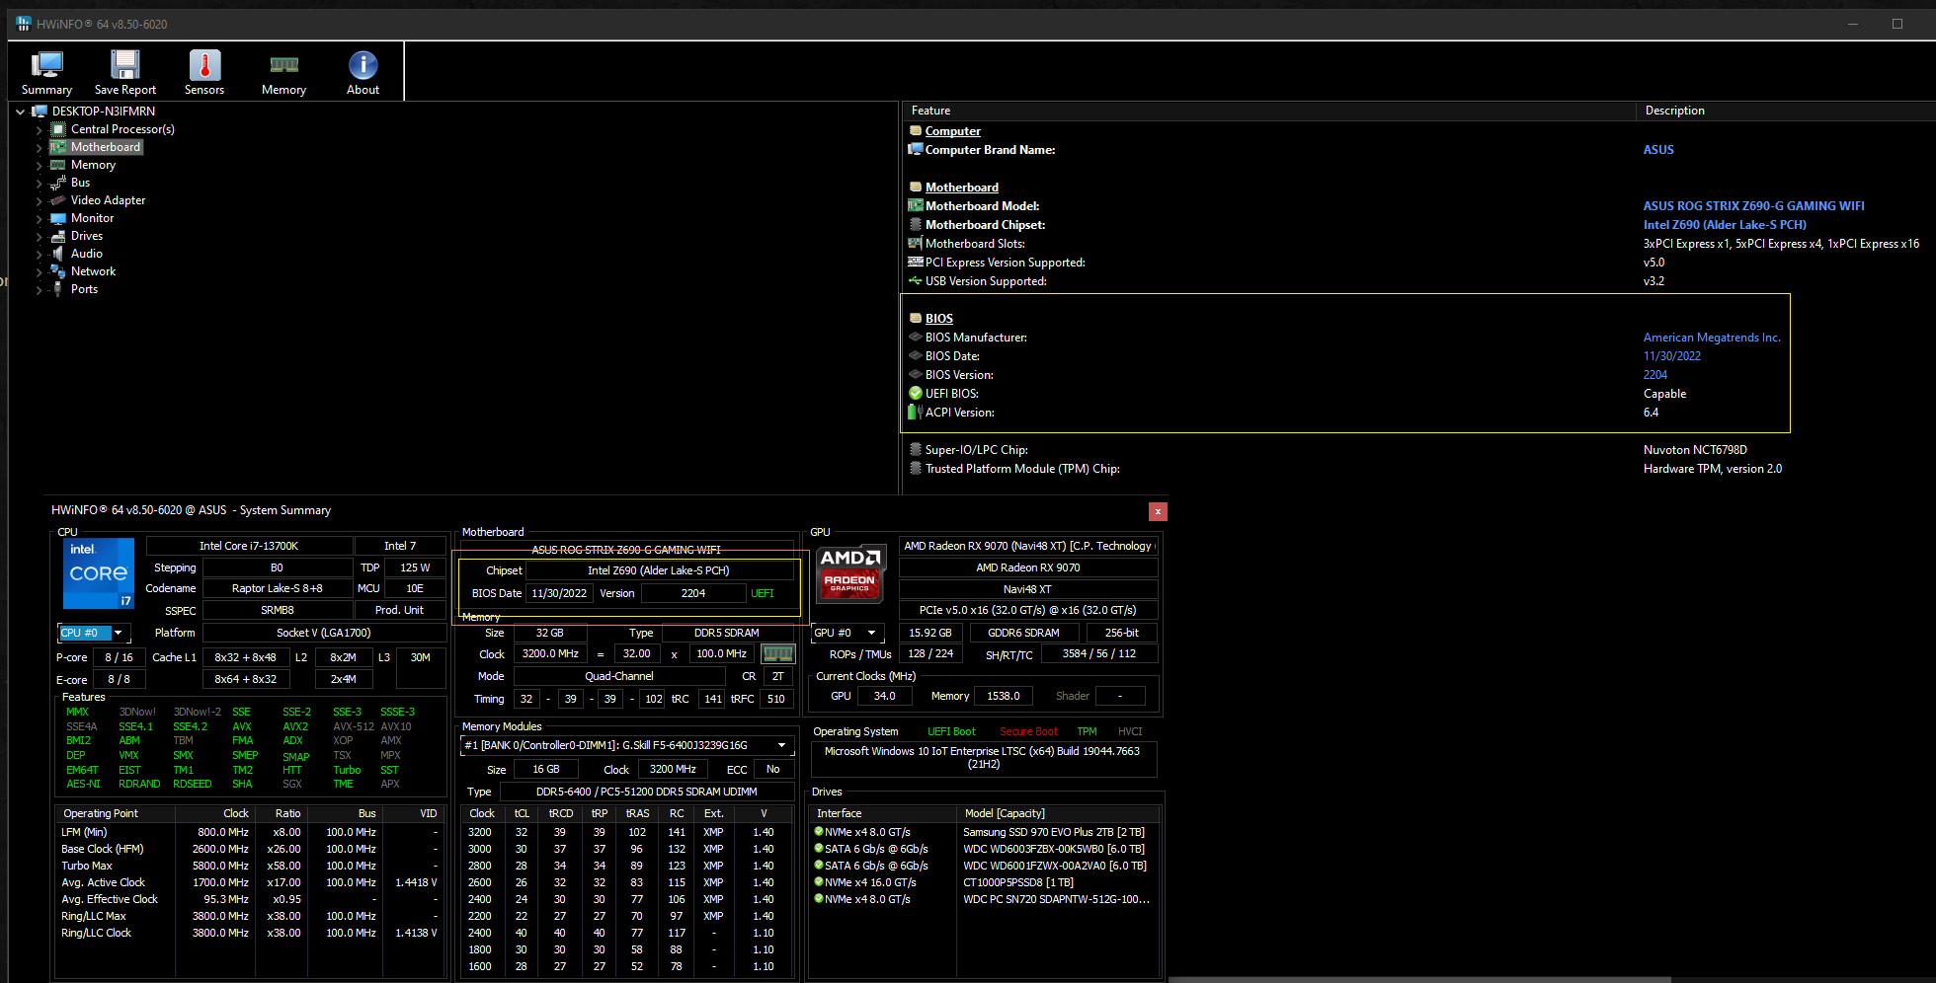Select the Motherboard icon in the tree
1936x983 pixels.
pyautogui.click(x=58, y=147)
